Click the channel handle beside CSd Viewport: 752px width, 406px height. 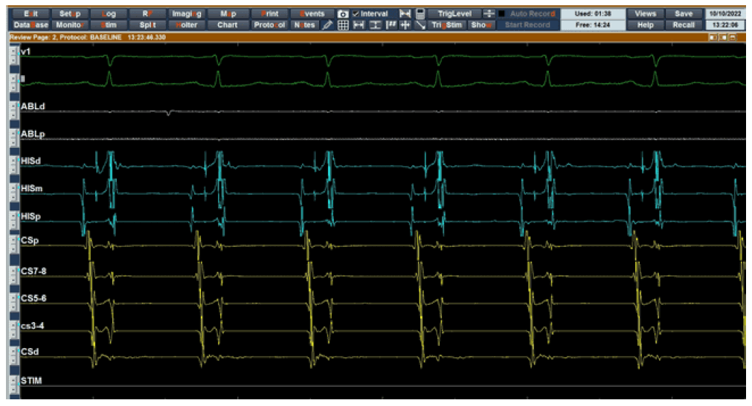[13, 355]
